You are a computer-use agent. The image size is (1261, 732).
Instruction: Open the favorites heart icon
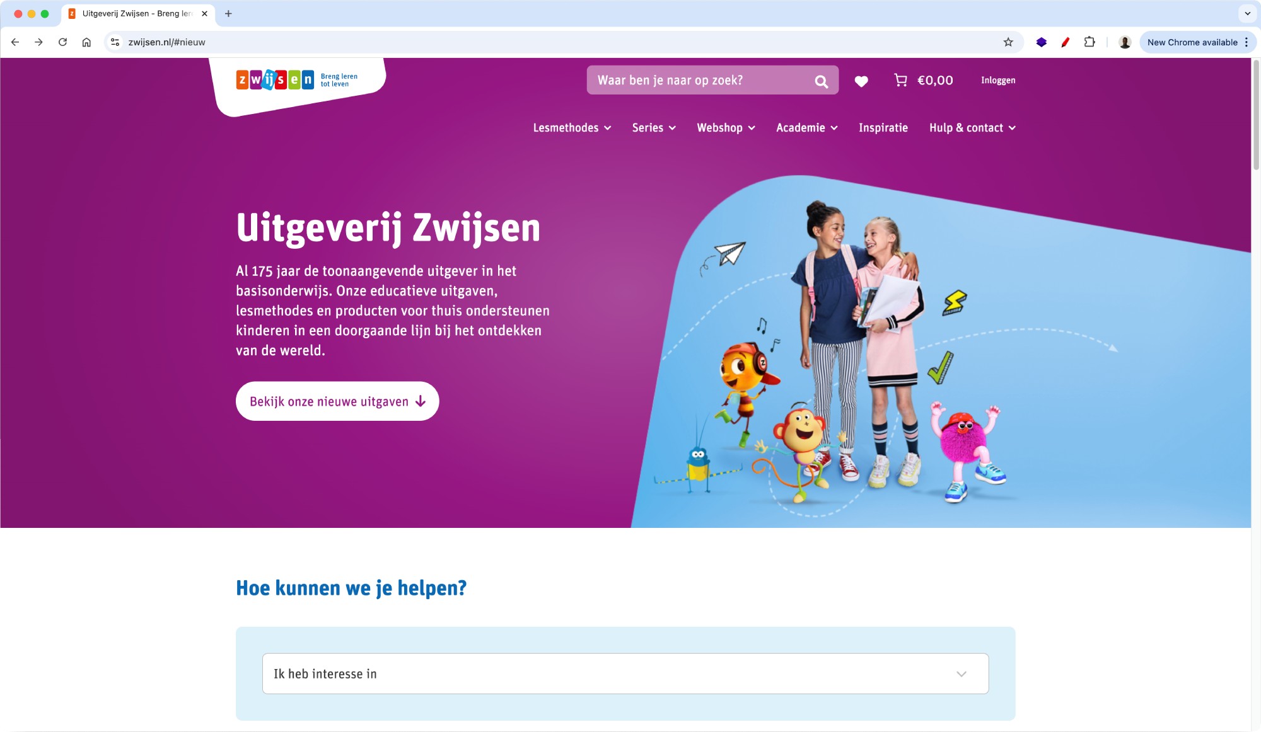(x=861, y=81)
